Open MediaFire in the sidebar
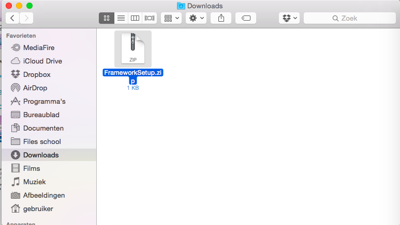The height and width of the screenshot is (225, 400). tap(49, 47)
